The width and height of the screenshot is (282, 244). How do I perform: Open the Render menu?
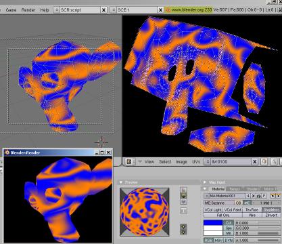click(28, 10)
